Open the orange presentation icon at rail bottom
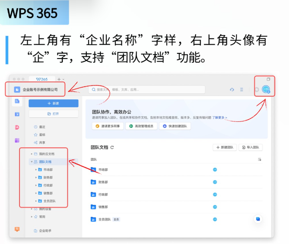Screen dimensions: 289x244 point(17,229)
